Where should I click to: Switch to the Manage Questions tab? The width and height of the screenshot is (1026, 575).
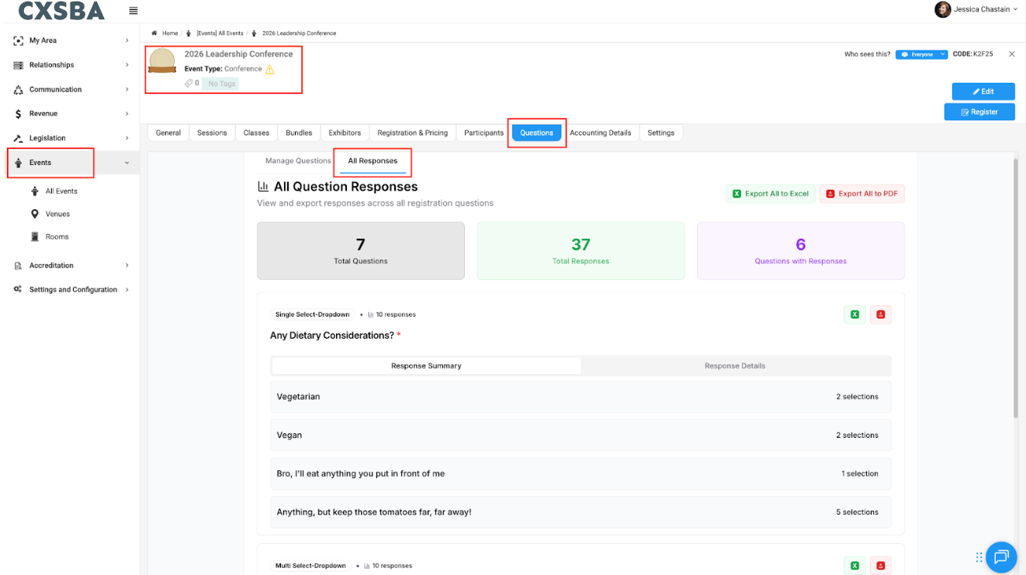[x=298, y=161]
